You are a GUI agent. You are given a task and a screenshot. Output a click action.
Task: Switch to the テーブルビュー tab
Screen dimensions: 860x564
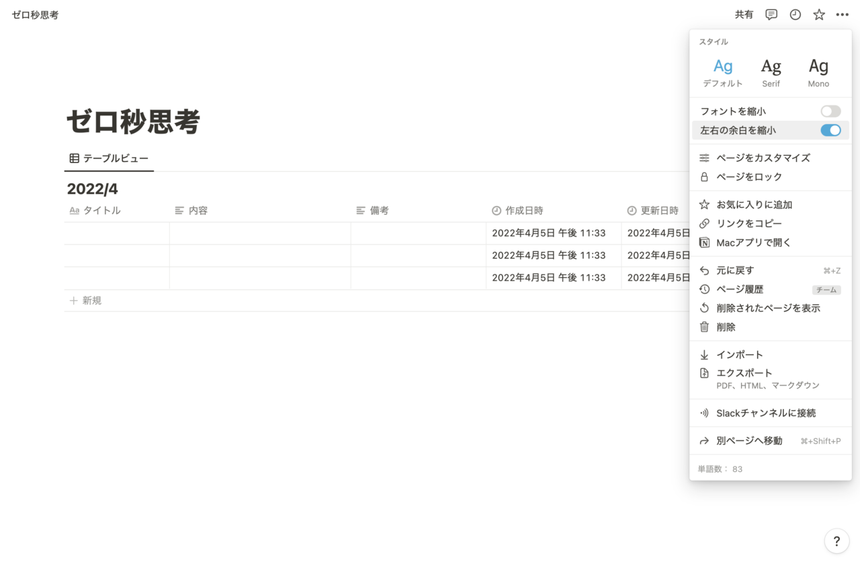coord(109,158)
